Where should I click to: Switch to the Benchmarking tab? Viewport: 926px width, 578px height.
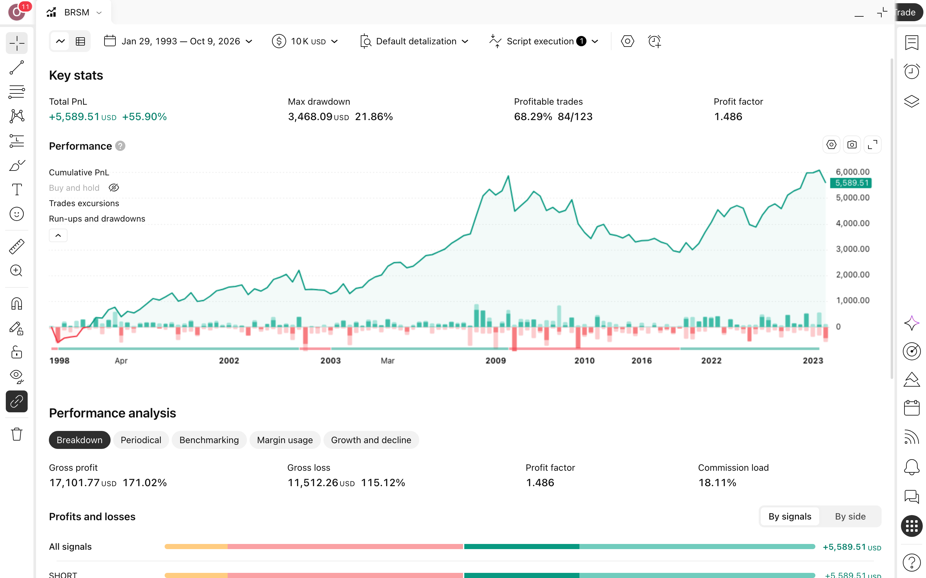point(209,440)
